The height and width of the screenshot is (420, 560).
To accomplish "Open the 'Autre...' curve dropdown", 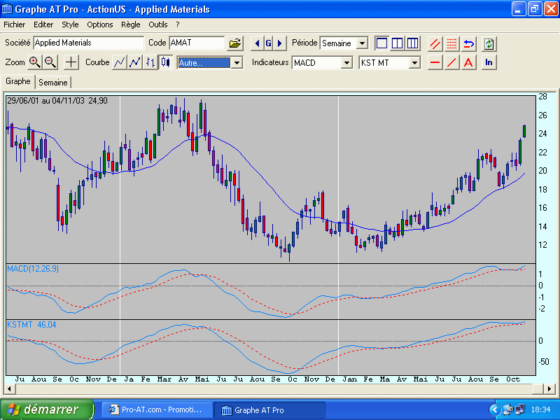I will [237, 63].
